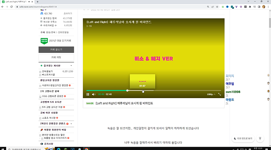This screenshot has height=150, width=271.
Task: Open 베스트게시글 best posts board
Action: pos(48,75)
